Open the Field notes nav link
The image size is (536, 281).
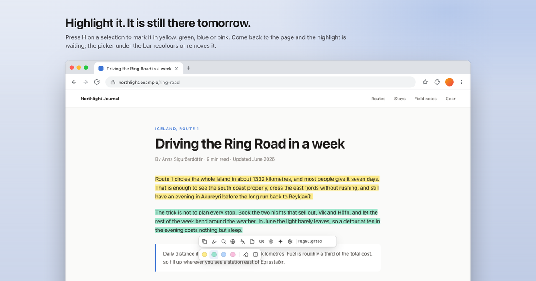point(425,99)
